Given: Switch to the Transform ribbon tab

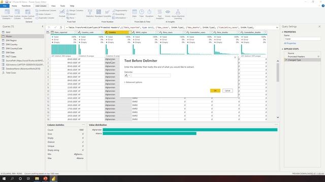Looking at the screenshot, I should click(26, 6).
